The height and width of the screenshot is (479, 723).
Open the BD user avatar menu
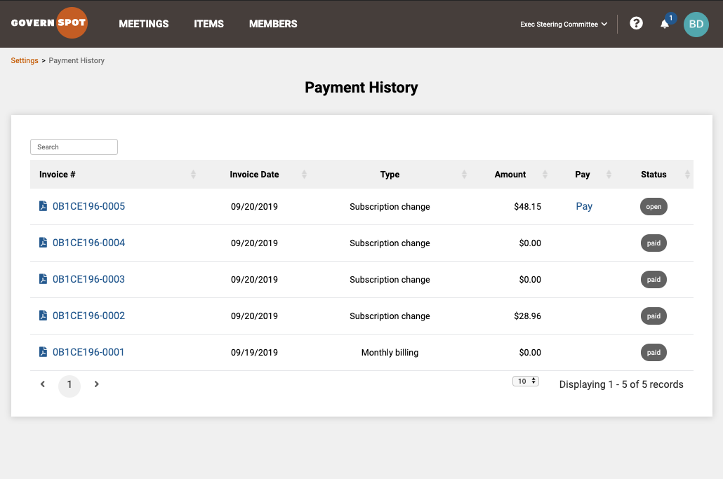696,24
